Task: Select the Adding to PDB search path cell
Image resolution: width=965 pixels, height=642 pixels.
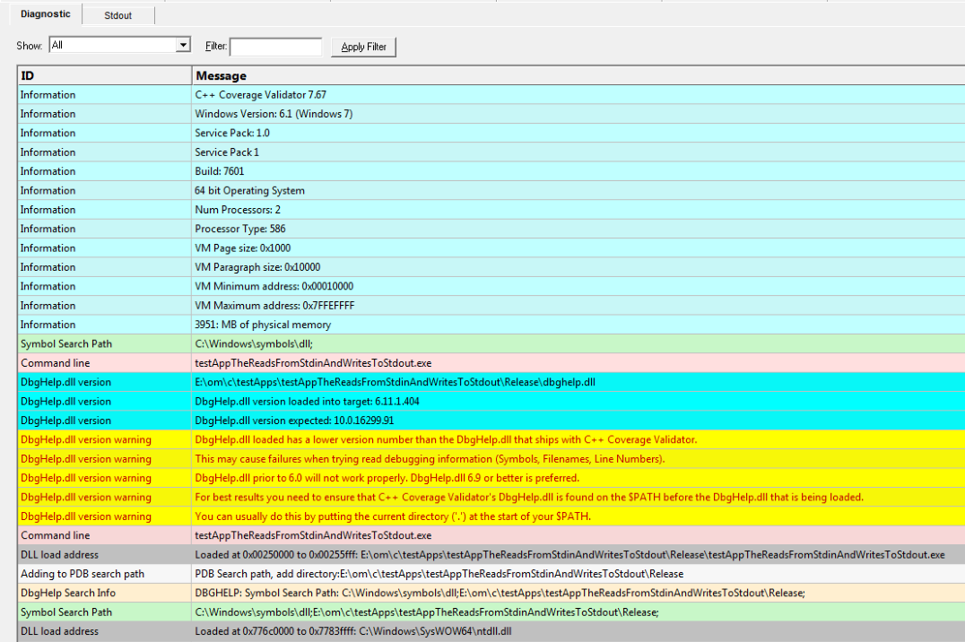Action: 105,574
